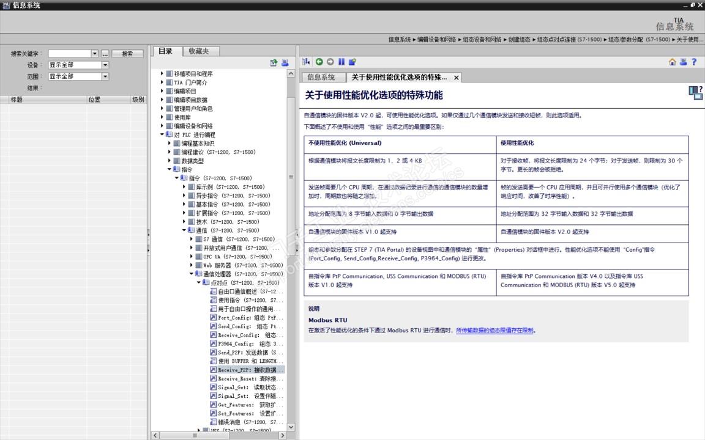705x440 pixels.
Task: Sort results by 位置 column header
Action: pos(108,100)
